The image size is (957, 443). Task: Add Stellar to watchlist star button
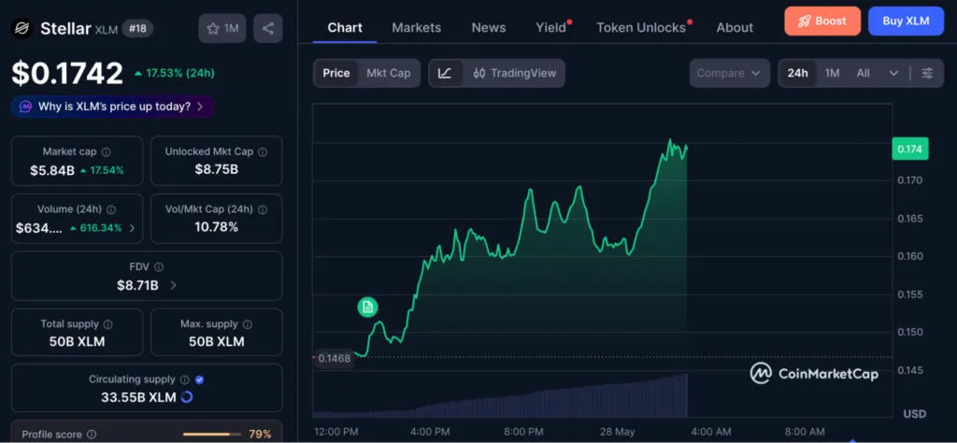(222, 28)
